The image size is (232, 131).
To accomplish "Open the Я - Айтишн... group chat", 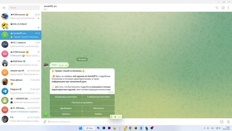I will pos(21,110).
